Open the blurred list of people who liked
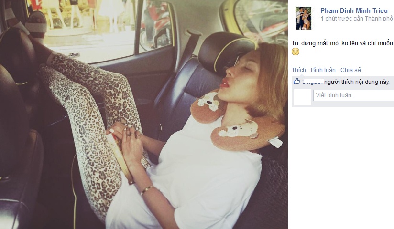Viewport: 394px width, 229px height. [312, 82]
